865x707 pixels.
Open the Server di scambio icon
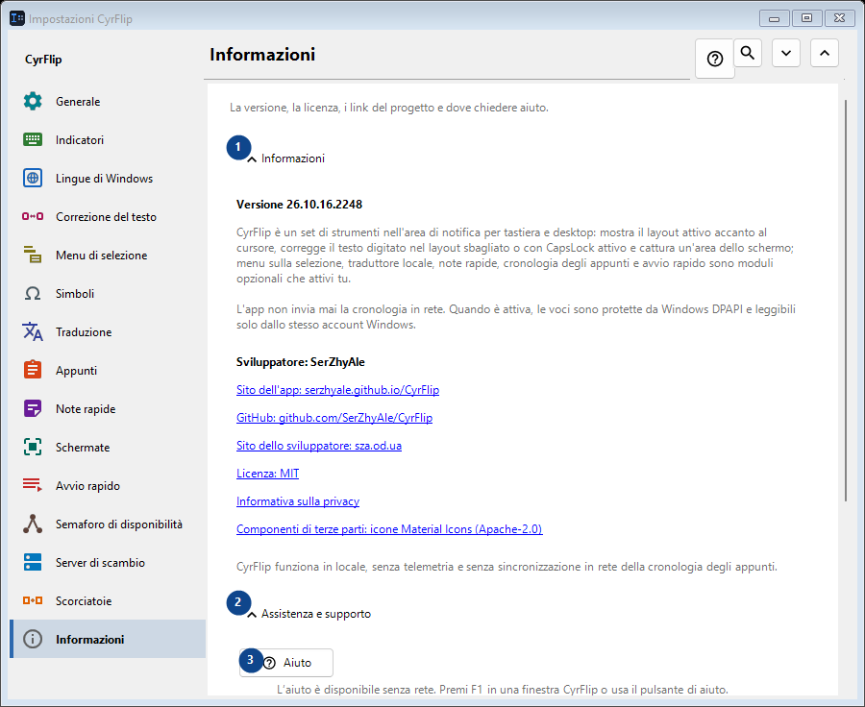point(33,563)
